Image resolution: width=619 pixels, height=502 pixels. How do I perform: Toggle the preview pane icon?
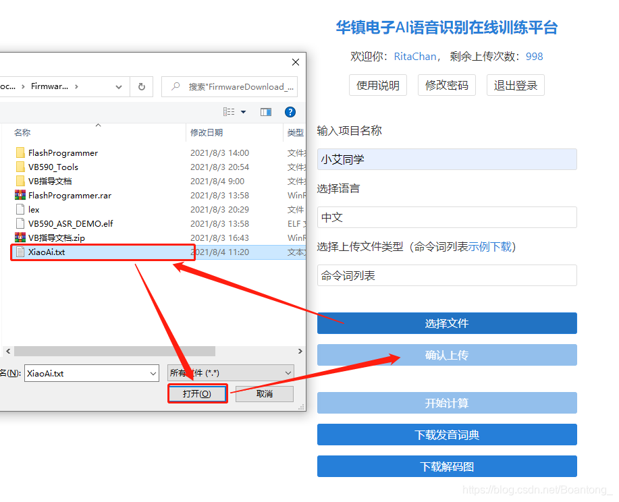click(x=266, y=112)
